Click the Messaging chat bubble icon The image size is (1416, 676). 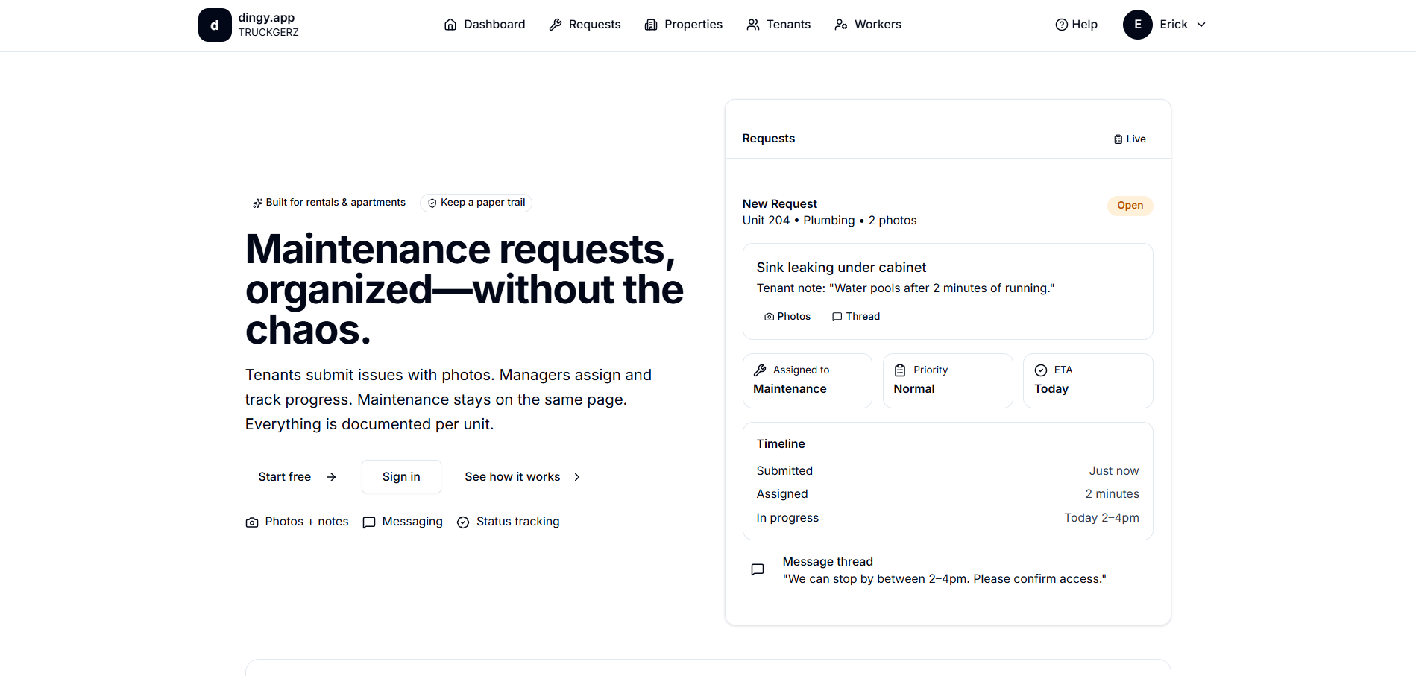(x=368, y=522)
